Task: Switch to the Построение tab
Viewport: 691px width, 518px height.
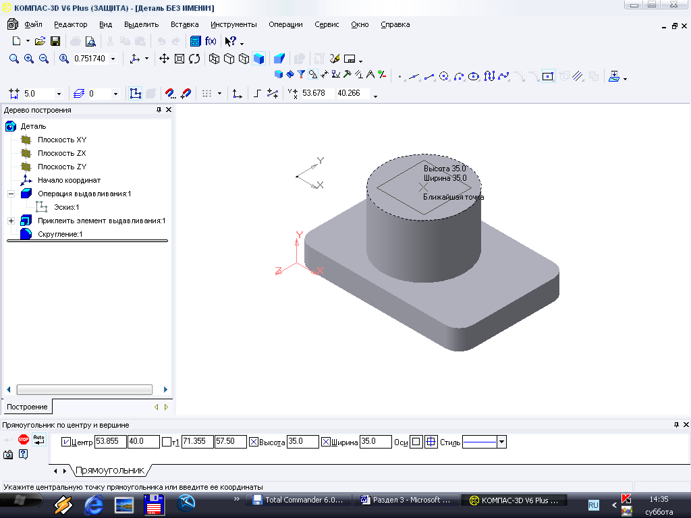Action: tap(27, 407)
